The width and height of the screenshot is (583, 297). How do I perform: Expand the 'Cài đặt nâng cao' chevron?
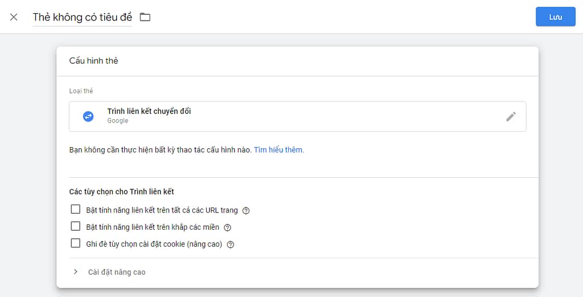pos(76,272)
